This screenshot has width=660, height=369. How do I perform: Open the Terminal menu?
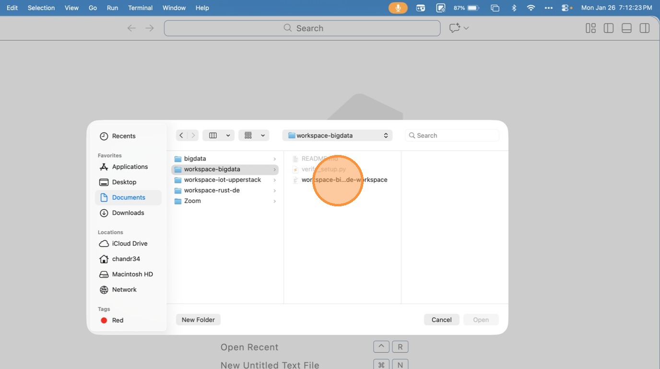click(140, 8)
